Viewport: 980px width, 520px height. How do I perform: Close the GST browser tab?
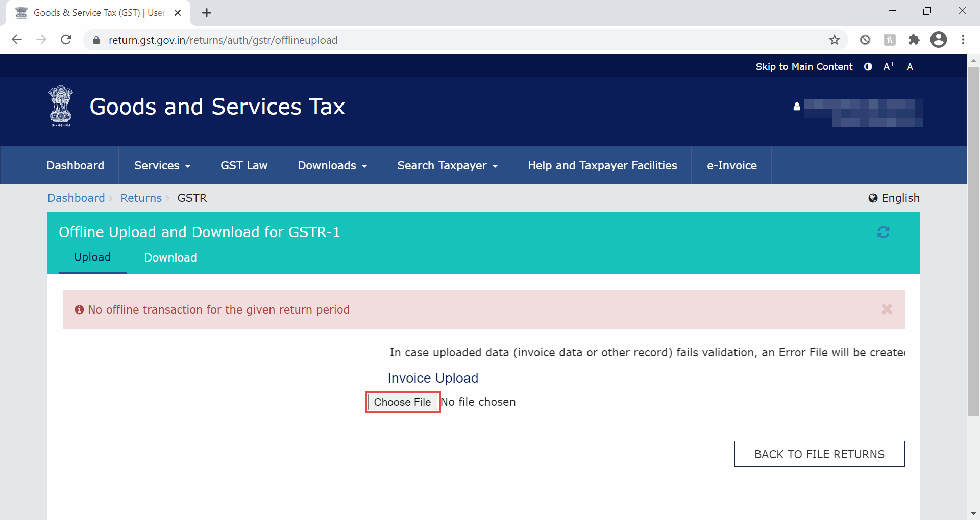click(x=178, y=13)
